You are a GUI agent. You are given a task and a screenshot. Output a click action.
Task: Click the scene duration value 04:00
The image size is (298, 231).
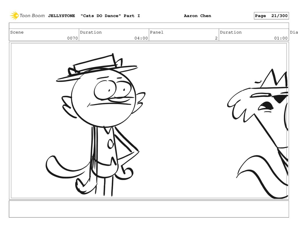coord(141,38)
